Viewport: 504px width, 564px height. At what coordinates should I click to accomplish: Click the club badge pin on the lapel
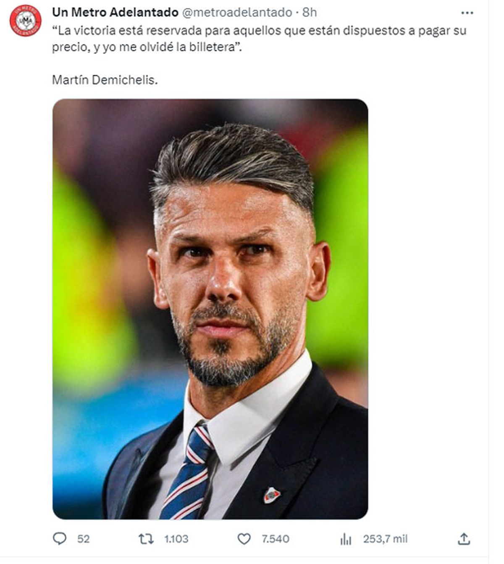(x=272, y=495)
